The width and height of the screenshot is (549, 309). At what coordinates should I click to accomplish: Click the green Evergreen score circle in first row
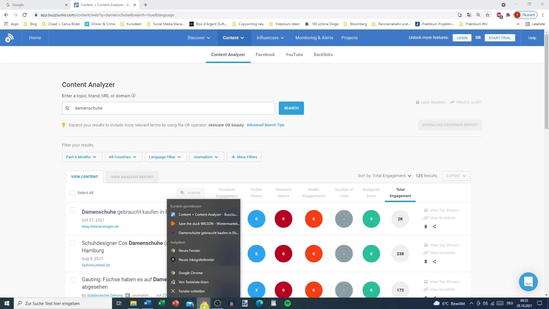[x=371, y=219]
